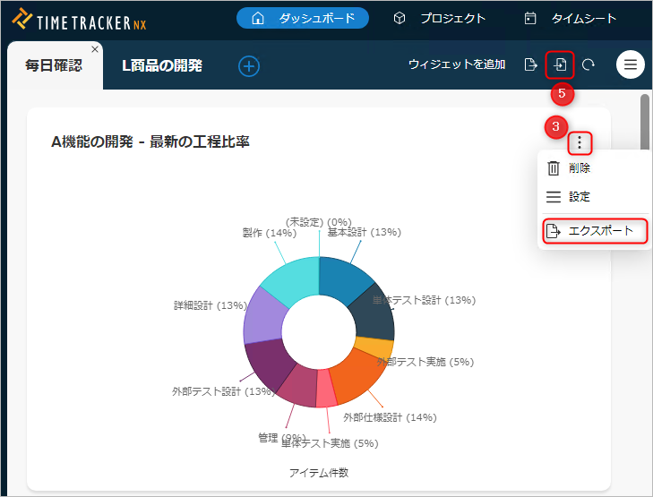Toggle the widget three-dot options menu
The width and height of the screenshot is (653, 497).
(x=580, y=141)
